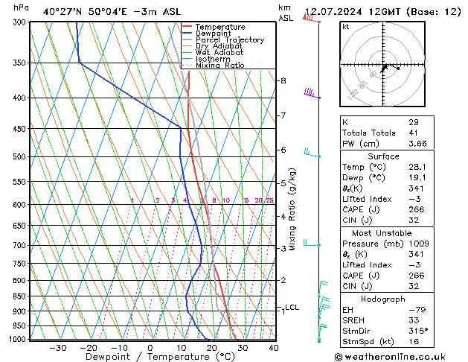Click the hodograph endpoint square marker
The image size is (468, 362).
[x=398, y=69]
